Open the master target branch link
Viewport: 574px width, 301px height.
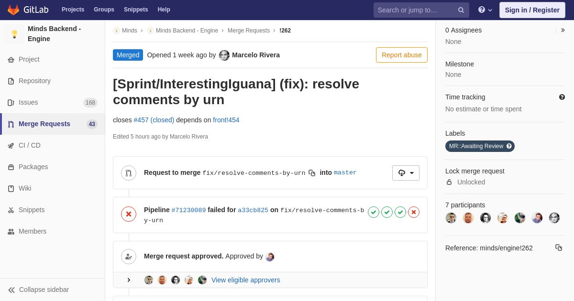[345, 172]
